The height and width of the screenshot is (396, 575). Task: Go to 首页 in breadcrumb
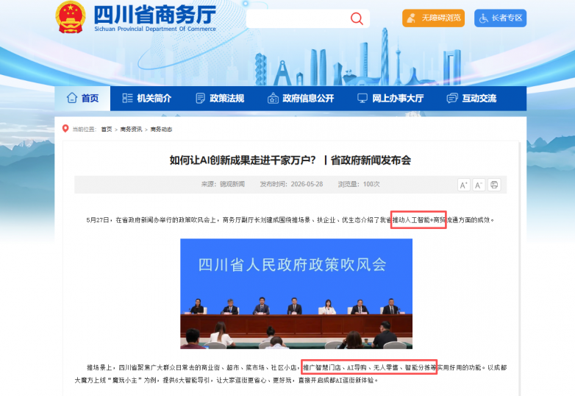click(x=107, y=130)
